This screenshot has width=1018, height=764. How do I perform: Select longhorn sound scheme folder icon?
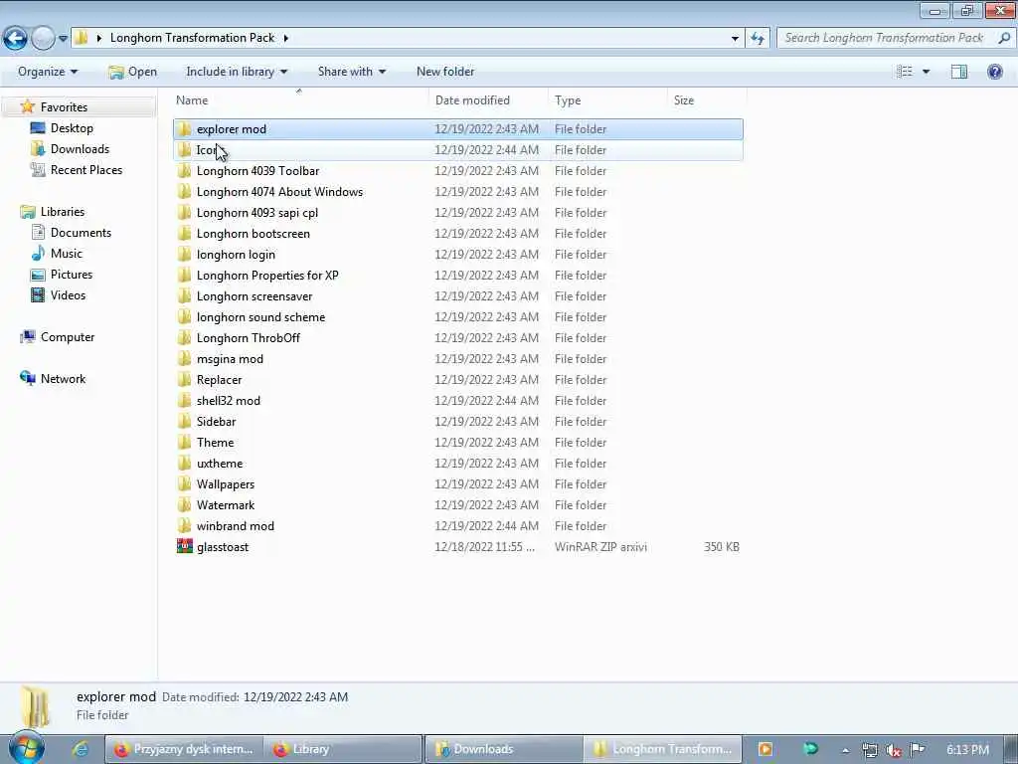[x=184, y=317]
